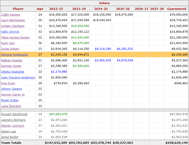Open Rudy Gay's player page
Image resolution: width=189 pixels, height=145 pixels.
pos(8,43)
